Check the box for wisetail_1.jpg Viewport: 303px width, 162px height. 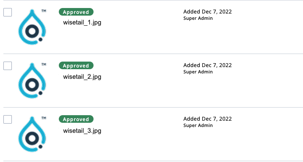pyautogui.click(x=8, y=12)
